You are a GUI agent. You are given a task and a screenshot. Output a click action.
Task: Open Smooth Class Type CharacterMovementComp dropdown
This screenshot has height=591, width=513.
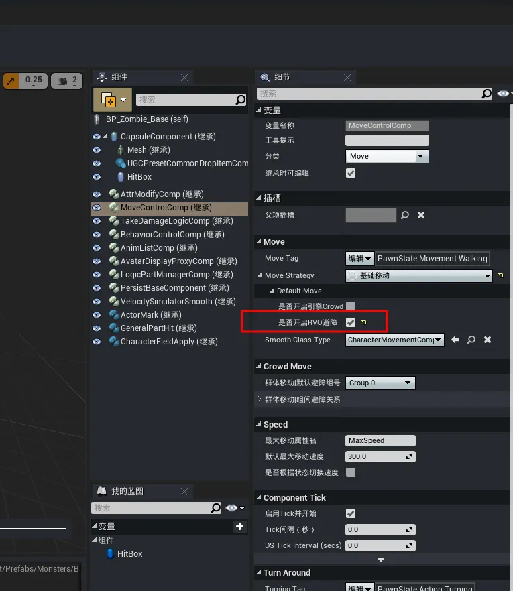[x=394, y=340]
